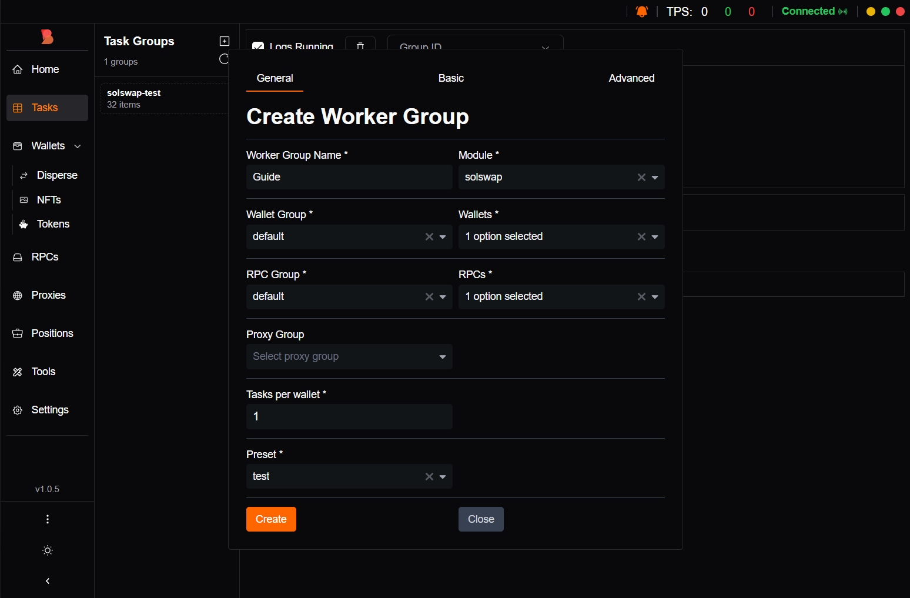Image resolution: width=910 pixels, height=598 pixels.
Task: Click the refresh icon under Task Groups
Action: click(x=224, y=59)
